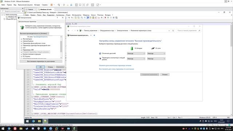Expand Параметры фона рабочего стола setting

[x=21, y=43]
